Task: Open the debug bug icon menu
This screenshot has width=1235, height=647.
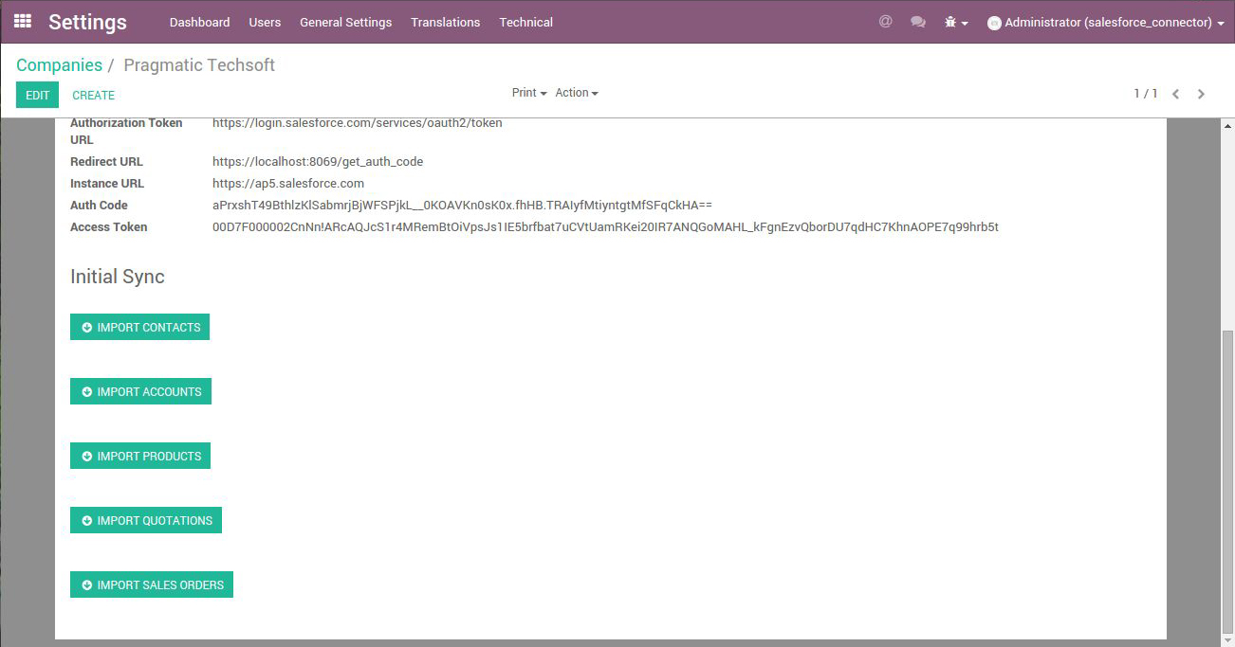Action: click(x=956, y=22)
